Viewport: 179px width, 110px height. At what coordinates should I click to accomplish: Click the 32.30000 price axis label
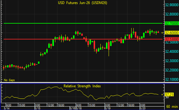[x=172, y=61]
